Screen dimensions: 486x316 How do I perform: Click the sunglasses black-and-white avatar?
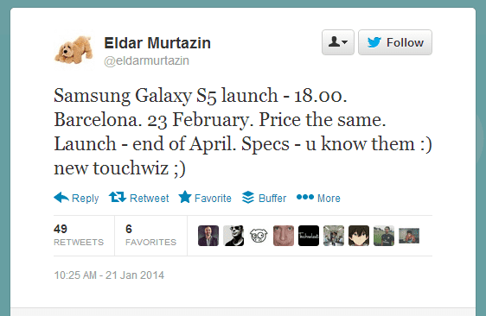233,236
